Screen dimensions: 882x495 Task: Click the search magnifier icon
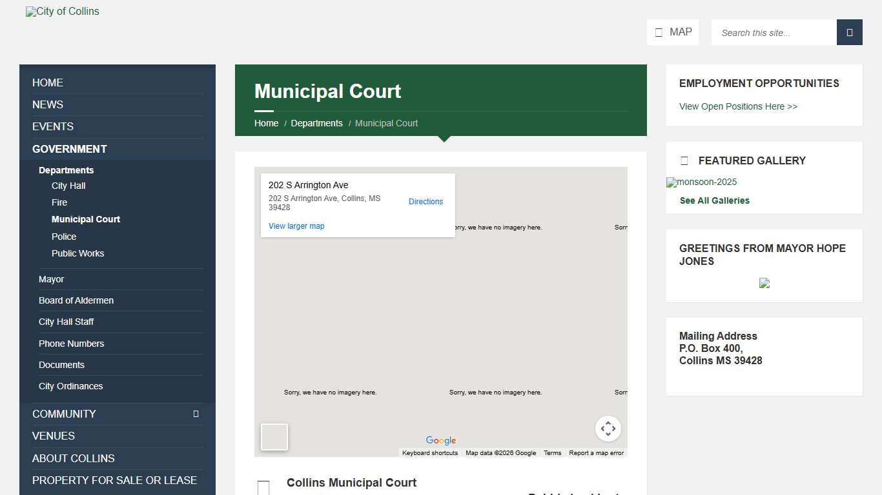point(849,32)
